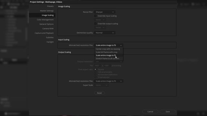The height and width of the screenshot is (116, 207).
Task: Cancel the Project Settings dialog
Action: point(150,112)
